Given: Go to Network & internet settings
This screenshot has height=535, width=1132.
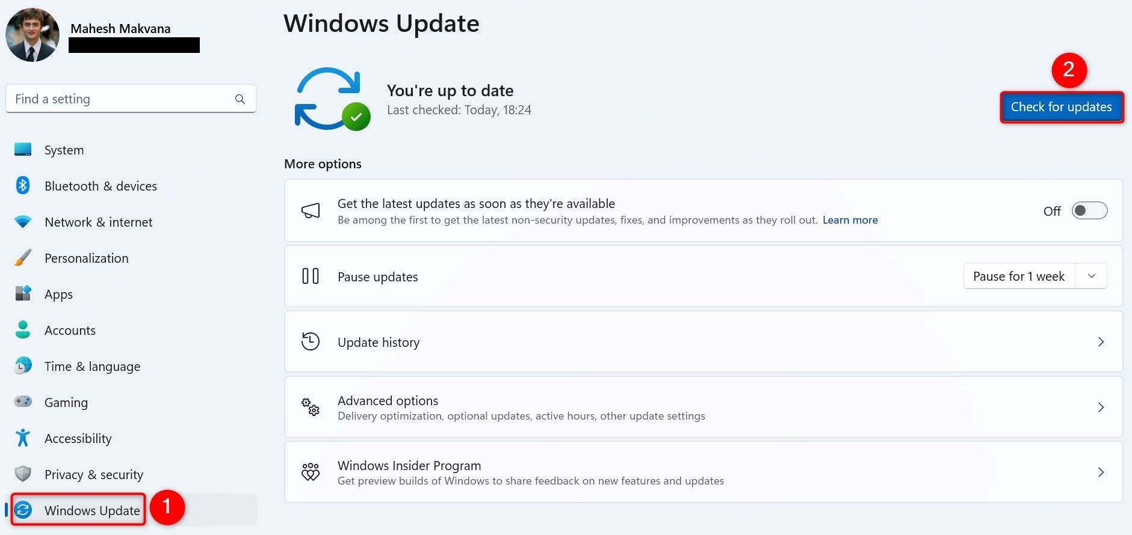Looking at the screenshot, I should [131, 222].
